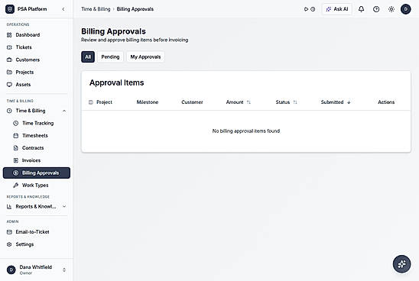Click the Project column header
The height and width of the screenshot is (281, 419).
(x=104, y=102)
